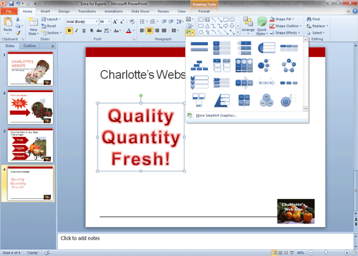Open the Layout dropdown
The image size is (358, 256).
coord(50,19)
